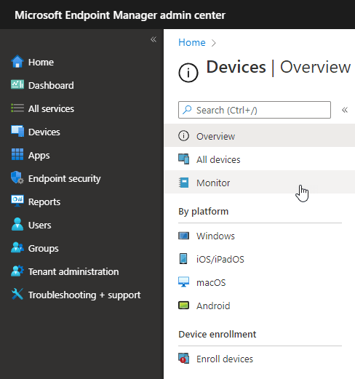Collapse the dark left navigation sidebar
The height and width of the screenshot is (379, 355).
[x=153, y=39]
